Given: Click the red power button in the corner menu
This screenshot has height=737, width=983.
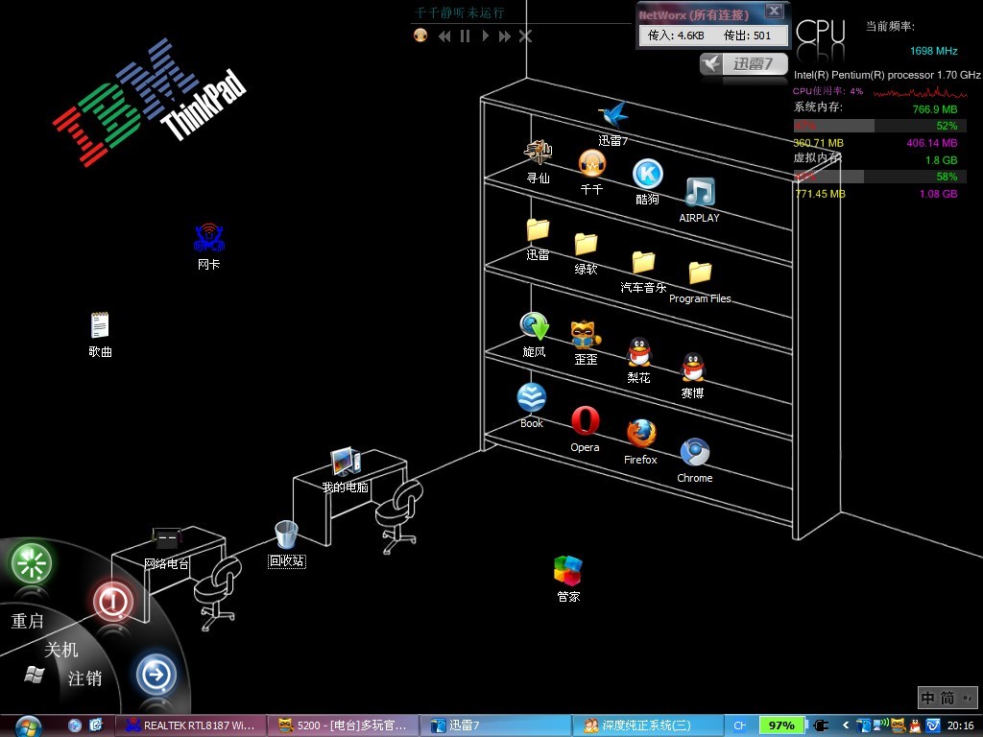Looking at the screenshot, I should coord(113,602).
